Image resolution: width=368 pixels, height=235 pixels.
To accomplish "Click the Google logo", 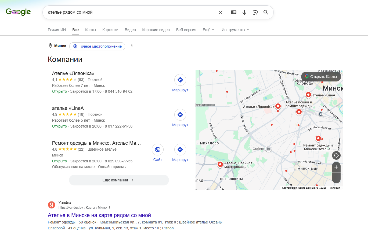I will (18, 12).
